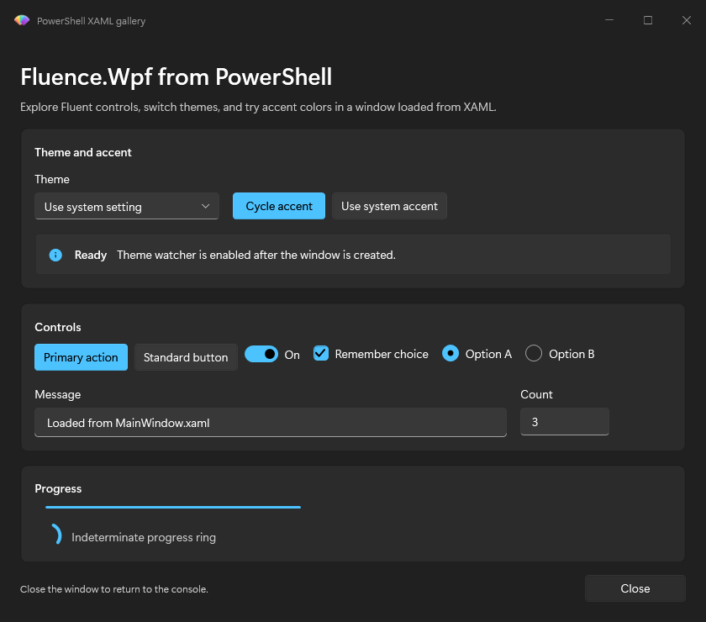
Task: Click the 'Indeterminate progress ring' label
Action: tap(144, 537)
